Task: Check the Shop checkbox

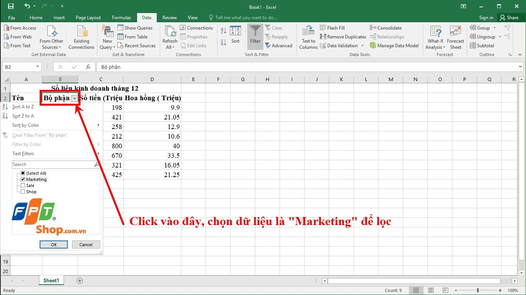Action: [x=23, y=192]
